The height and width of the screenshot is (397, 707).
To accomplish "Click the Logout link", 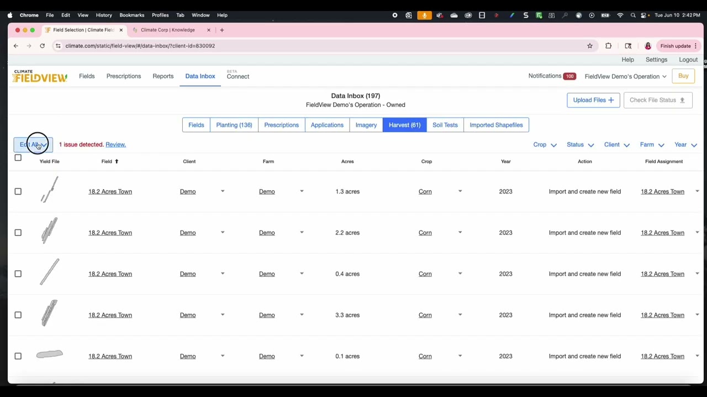I will pyautogui.click(x=688, y=60).
